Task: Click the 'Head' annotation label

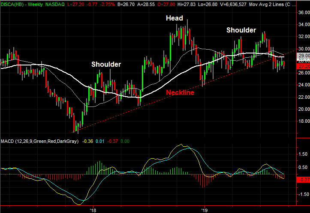Action: [175, 18]
